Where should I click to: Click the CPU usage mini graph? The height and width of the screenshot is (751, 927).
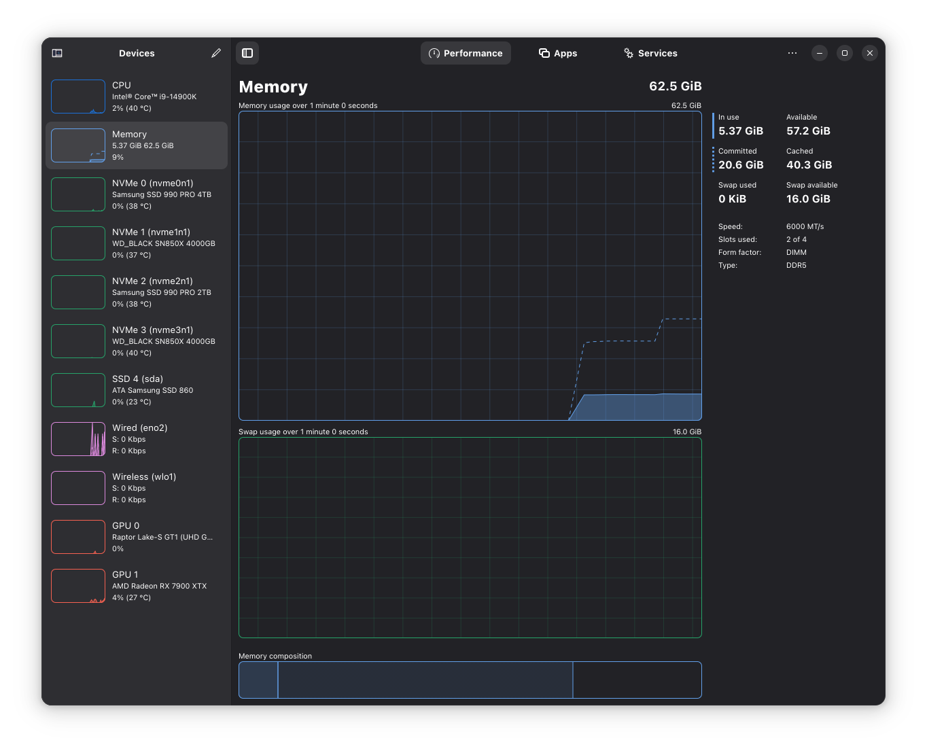tap(78, 97)
